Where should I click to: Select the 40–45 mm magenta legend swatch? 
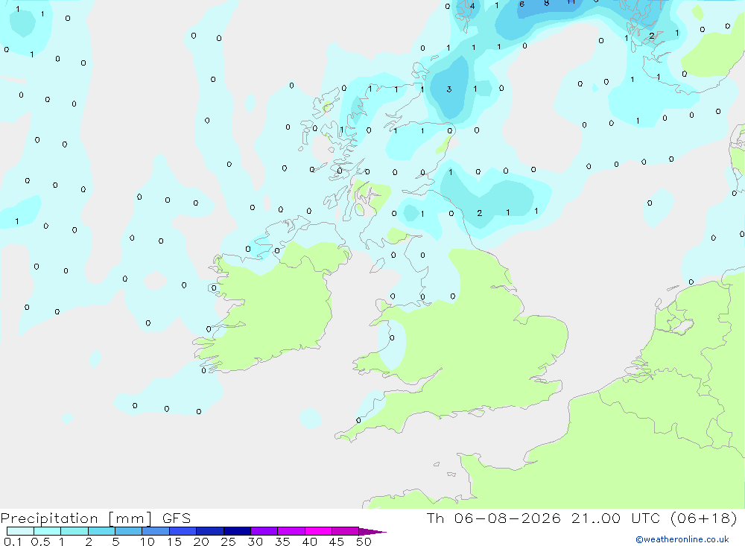tap(318, 531)
